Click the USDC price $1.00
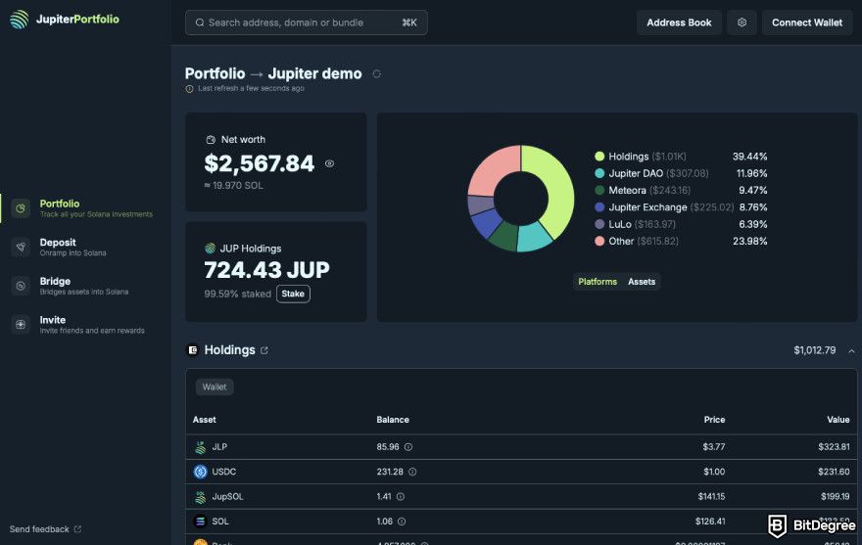The height and width of the screenshot is (545, 862). pyautogui.click(x=714, y=472)
